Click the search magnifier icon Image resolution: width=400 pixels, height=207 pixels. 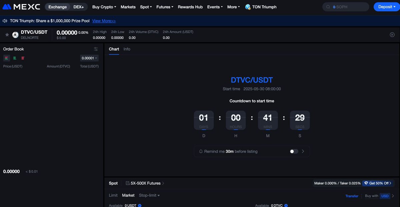point(328,7)
